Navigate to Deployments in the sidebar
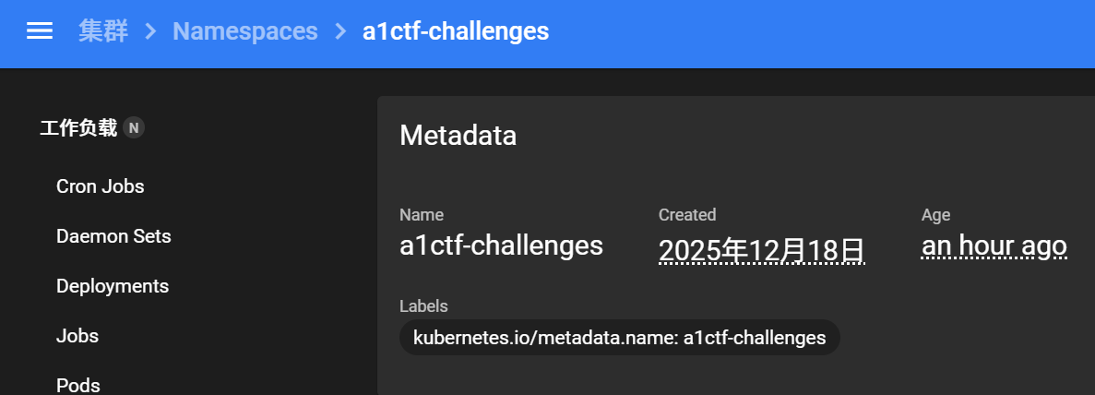Image resolution: width=1095 pixels, height=395 pixels. point(113,286)
